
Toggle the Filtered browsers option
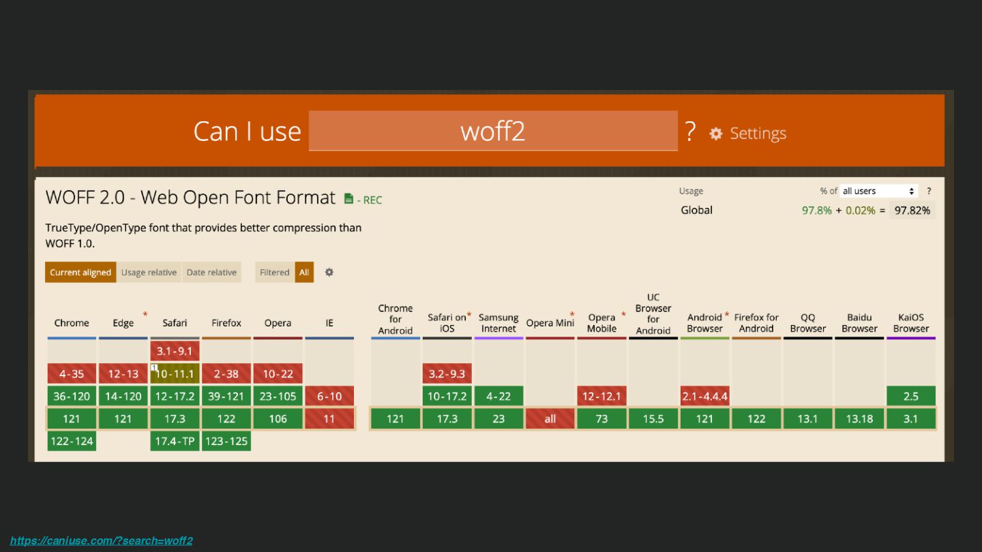[275, 272]
